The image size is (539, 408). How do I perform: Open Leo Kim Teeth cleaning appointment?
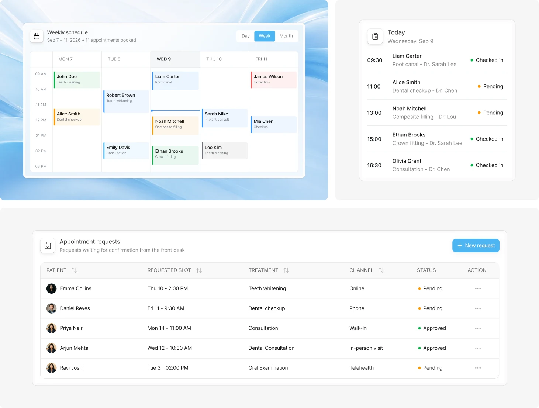coord(225,151)
